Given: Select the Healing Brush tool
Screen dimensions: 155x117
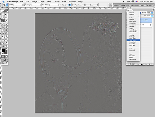Looking at the screenshot, I should click(3, 24).
